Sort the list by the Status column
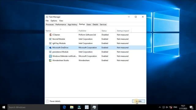 click(x=108, y=31)
